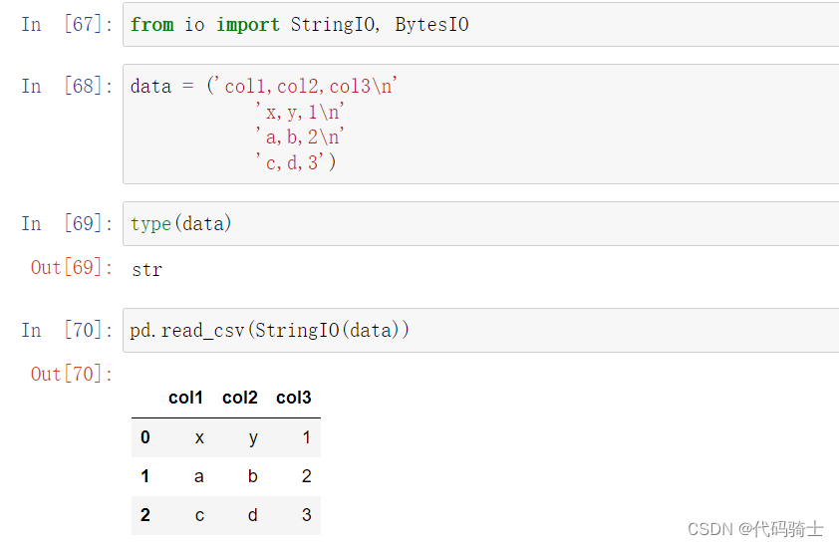Click the In [69] prompt label
This screenshot has width=839, height=547.
click(67, 224)
